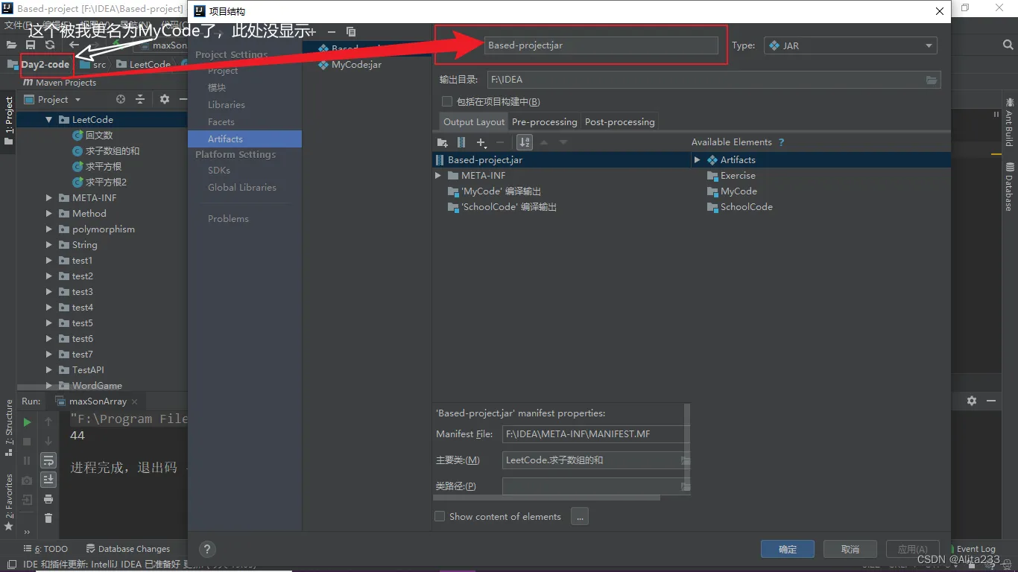Click the camera dump threads icon in Run panel
Screen dimensions: 1018x572
coord(27,480)
